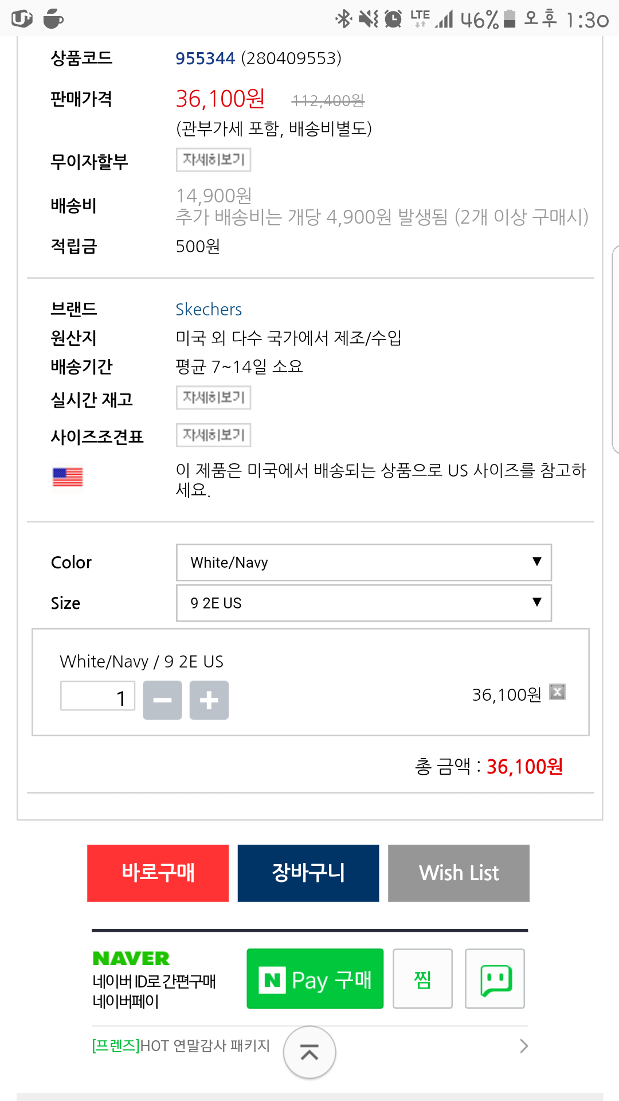Open the Size dropdown showing 9 2E US
The height and width of the screenshot is (1101, 619).
363,603
